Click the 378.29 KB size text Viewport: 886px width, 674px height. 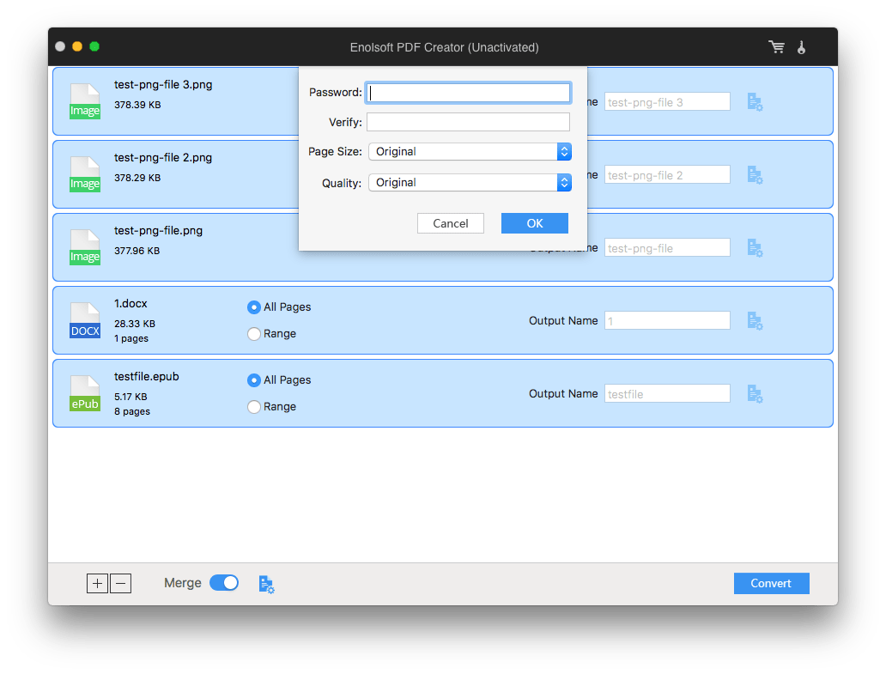click(137, 178)
